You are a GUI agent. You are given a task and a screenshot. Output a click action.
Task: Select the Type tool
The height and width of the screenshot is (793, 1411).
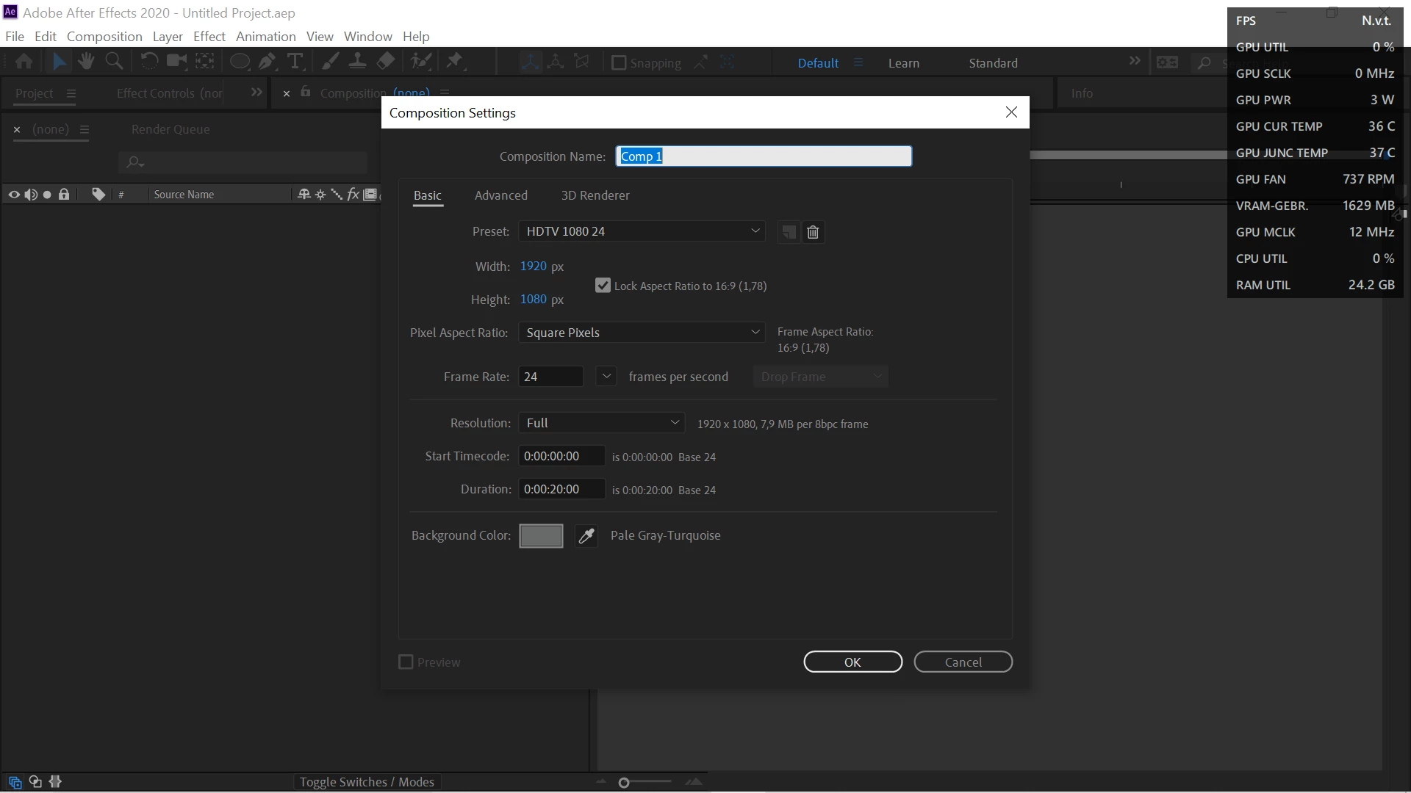295,62
